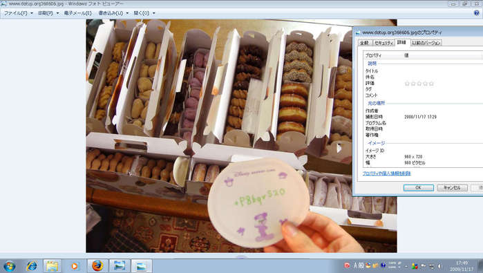Open the プロパティや個人情報を削除 link
483x273 pixels.
(386, 173)
